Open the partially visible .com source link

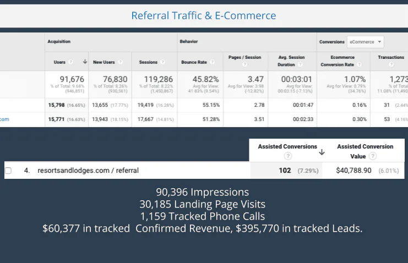(4, 119)
